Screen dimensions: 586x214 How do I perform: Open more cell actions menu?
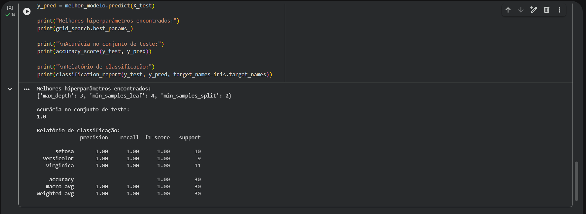pos(559,10)
